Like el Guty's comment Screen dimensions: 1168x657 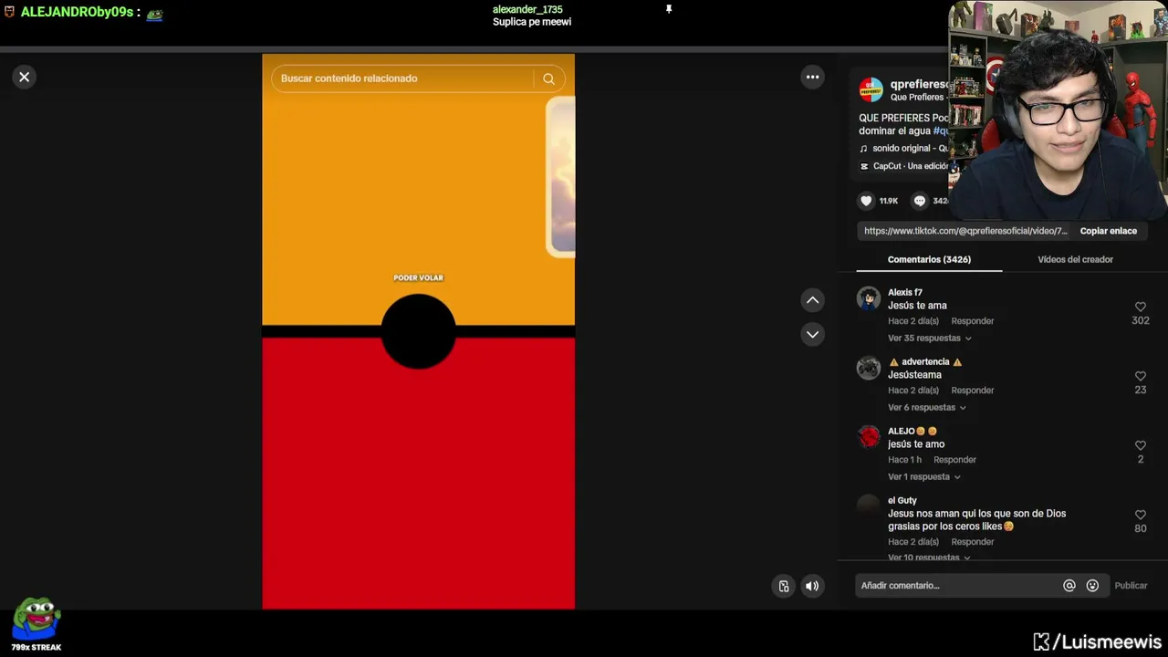coord(1140,516)
